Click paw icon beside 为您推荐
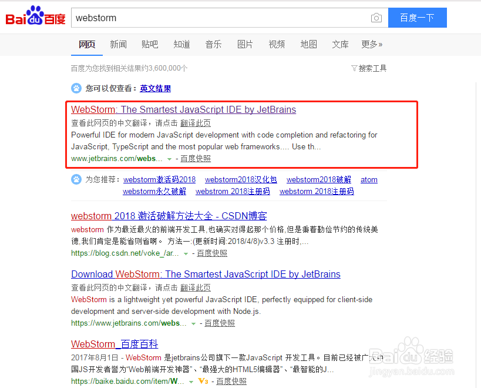Image resolution: width=481 pixels, height=388 pixels. (x=76, y=179)
